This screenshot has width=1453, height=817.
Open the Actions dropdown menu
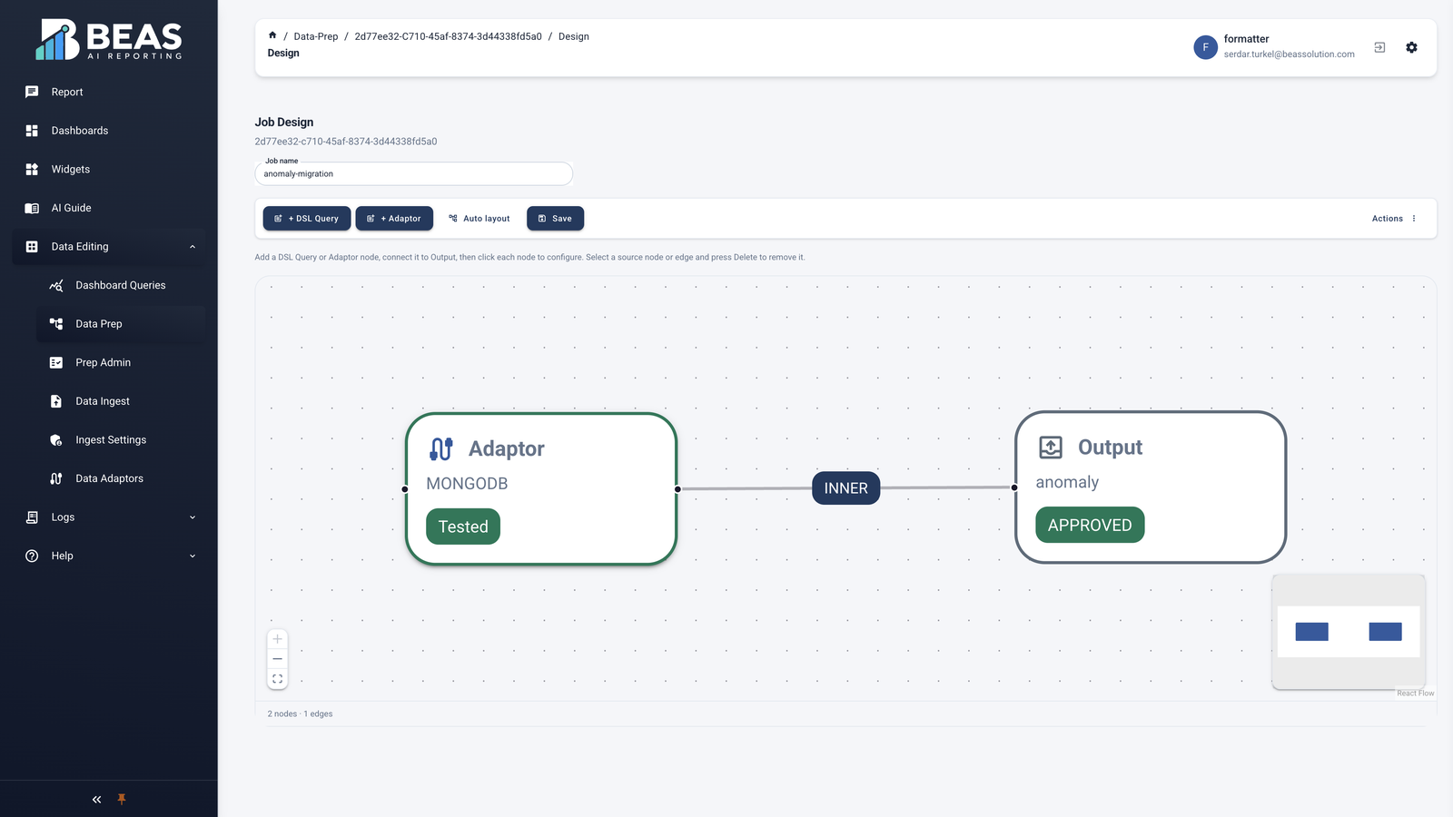[1394, 219]
